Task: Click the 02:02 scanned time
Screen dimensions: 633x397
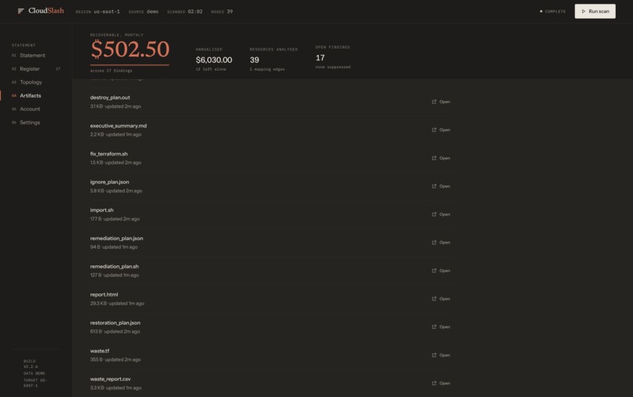Action: click(195, 12)
